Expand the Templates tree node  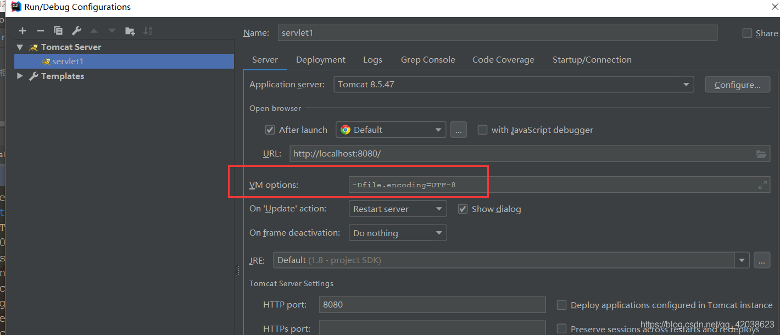pyautogui.click(x=20, y=76)
